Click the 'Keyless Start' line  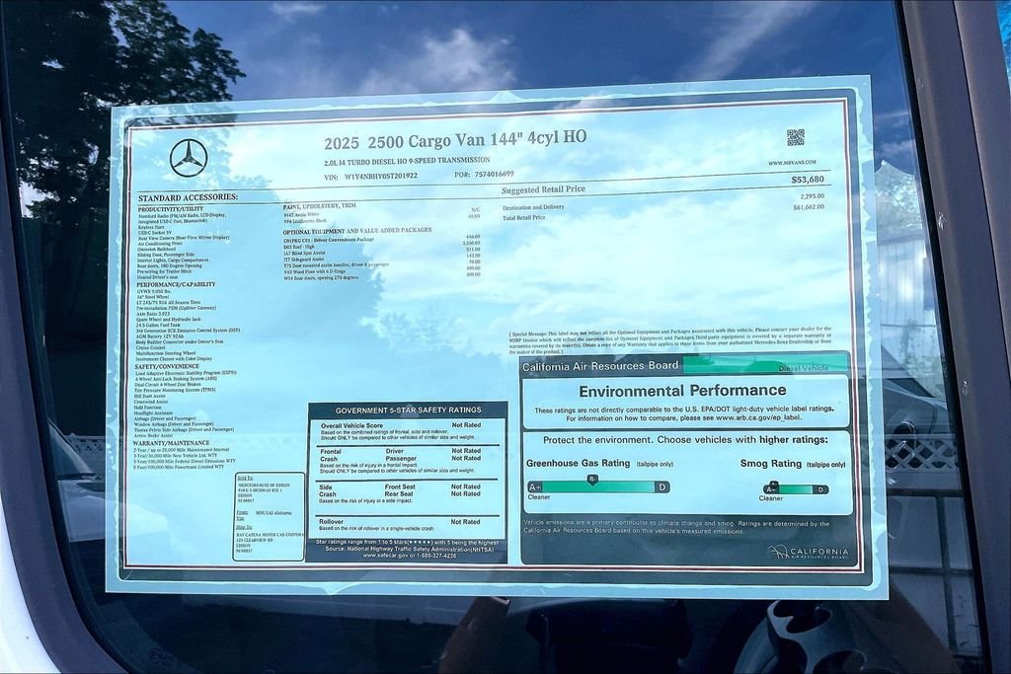click(x=151, y=227)
